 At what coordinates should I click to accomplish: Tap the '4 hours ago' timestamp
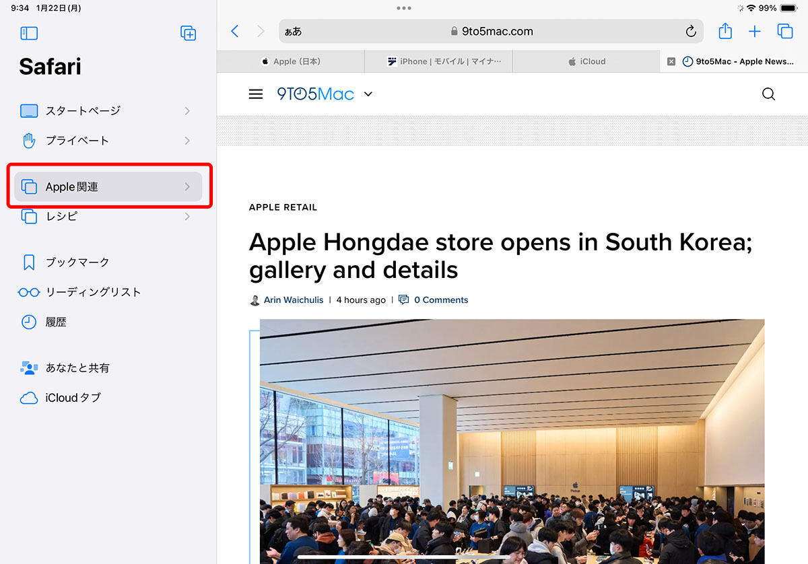tap(361, 300)
